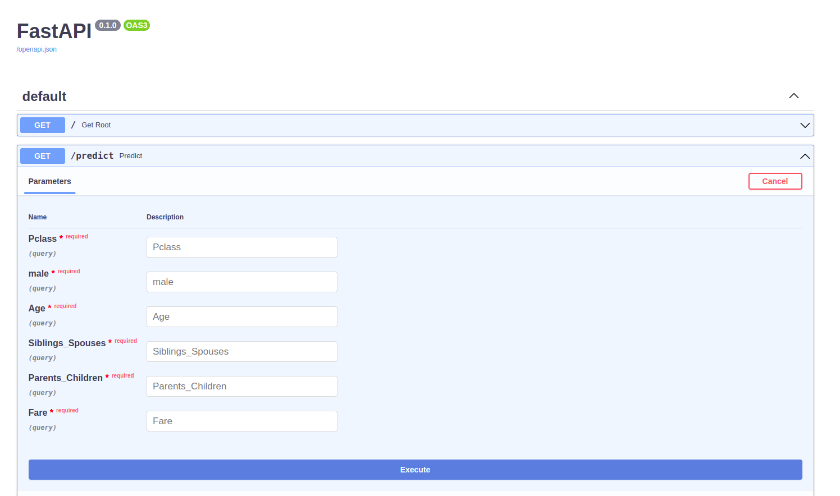Click the Execute button
The width and height of the screenshot is (840, 496).
point(415,470)
